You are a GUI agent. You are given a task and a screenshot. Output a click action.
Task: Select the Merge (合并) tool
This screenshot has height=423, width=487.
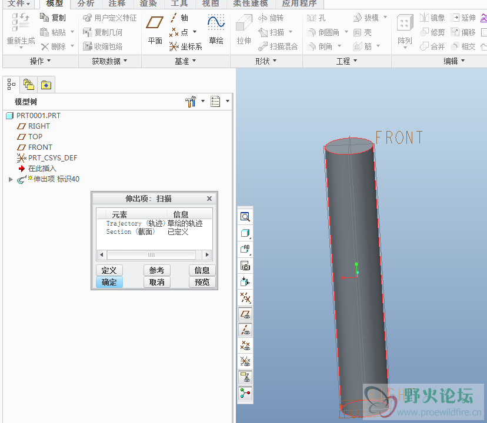(432, 46)
